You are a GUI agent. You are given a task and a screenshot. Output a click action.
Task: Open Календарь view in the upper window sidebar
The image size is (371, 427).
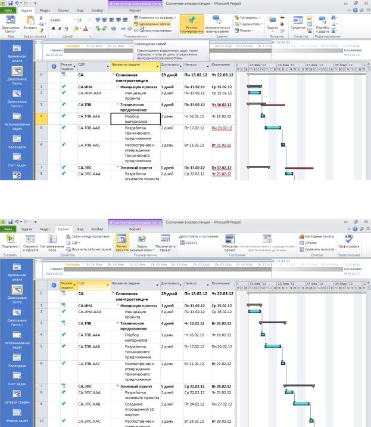[17, 141]
